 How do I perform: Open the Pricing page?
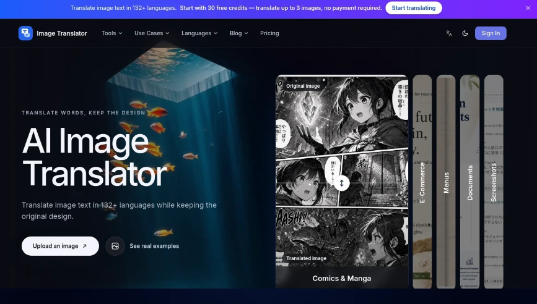click(x=269, y=33)
